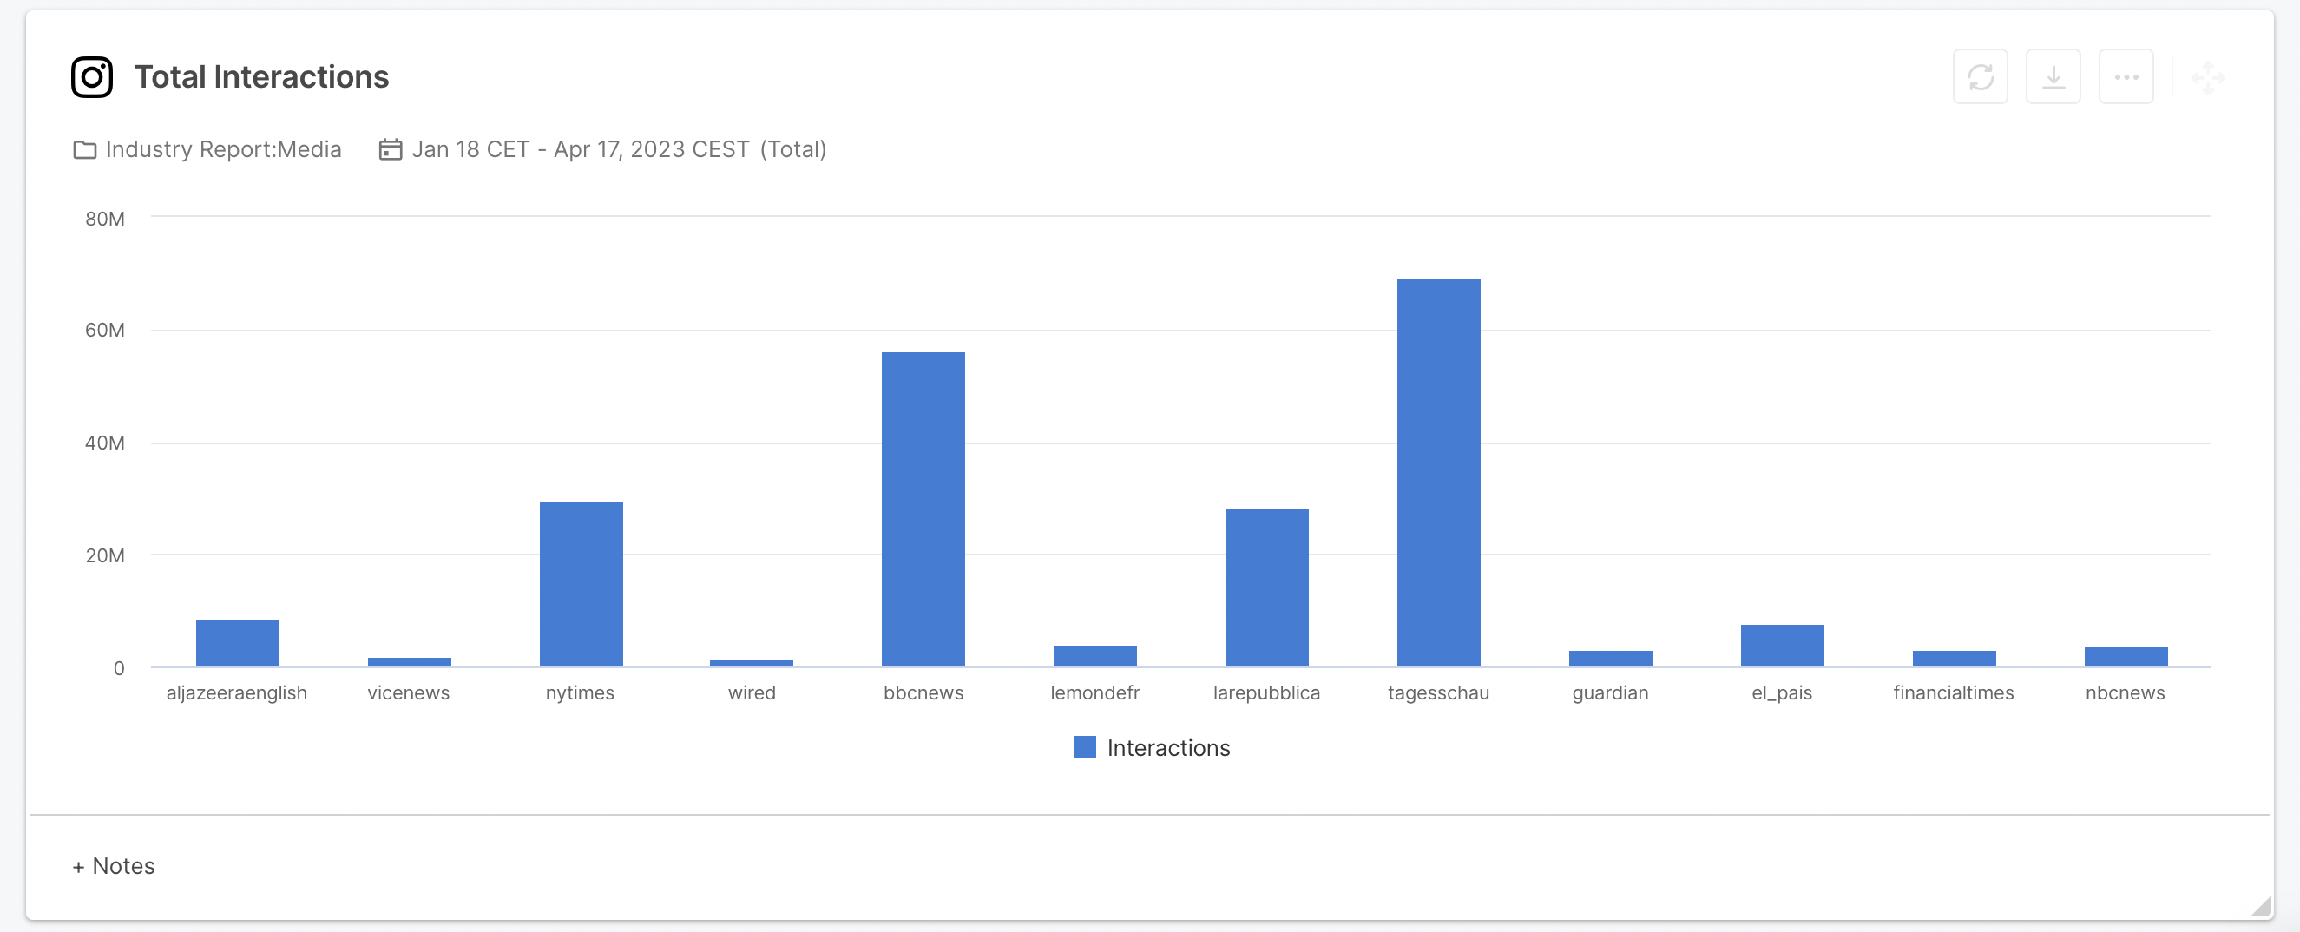Click the nbcnews axis label
This screenshot has width=2300, height=932.
point(2125,692)
